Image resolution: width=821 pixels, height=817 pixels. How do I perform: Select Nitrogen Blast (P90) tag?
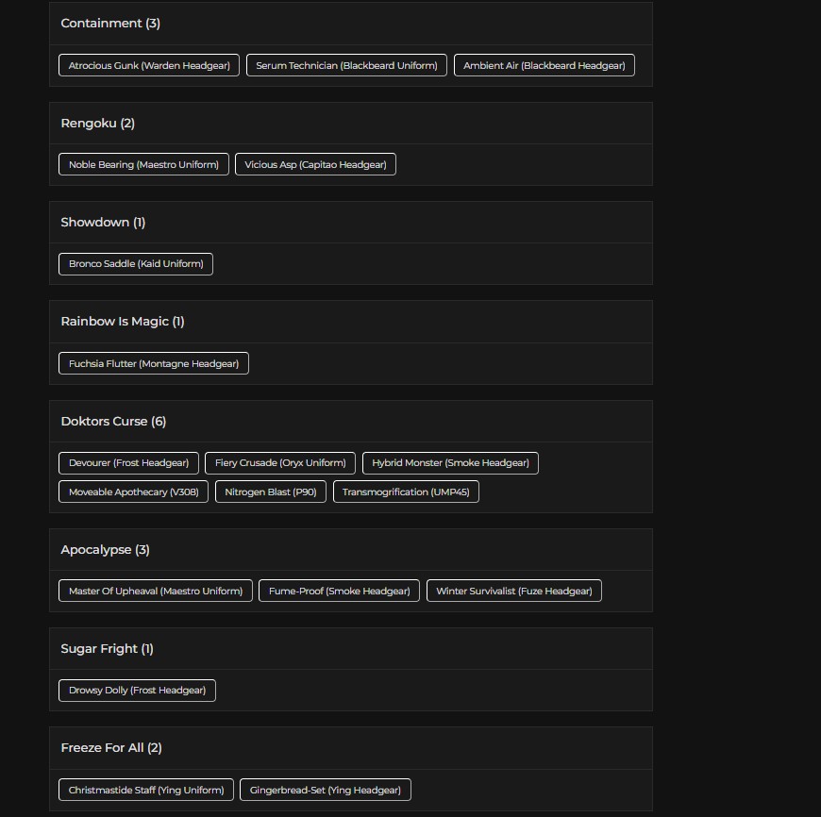click(271, 492)
